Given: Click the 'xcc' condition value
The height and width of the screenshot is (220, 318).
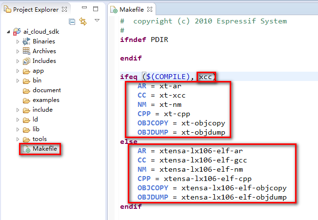Looking at the screenshot, I should 205,77.
